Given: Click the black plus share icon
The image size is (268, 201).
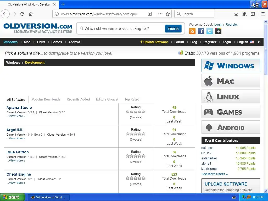Looking at the screenshot, I should (218, 31).
